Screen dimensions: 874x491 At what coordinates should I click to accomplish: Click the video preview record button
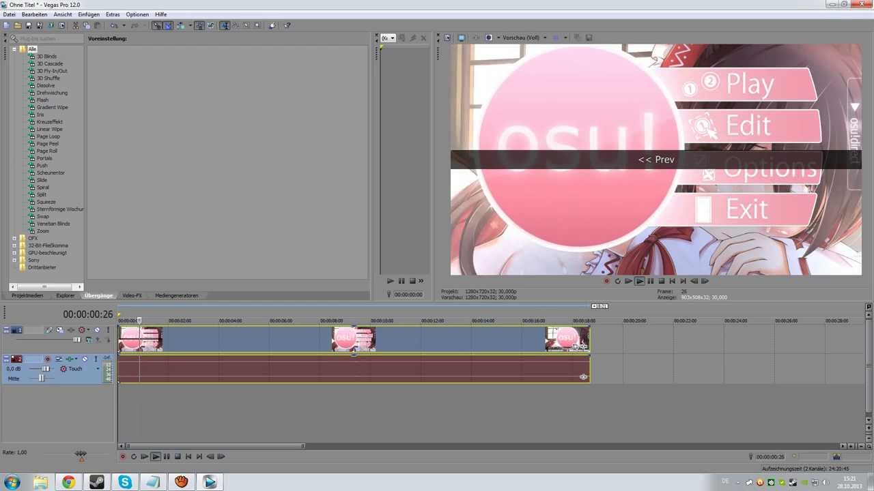click(606, 281)
